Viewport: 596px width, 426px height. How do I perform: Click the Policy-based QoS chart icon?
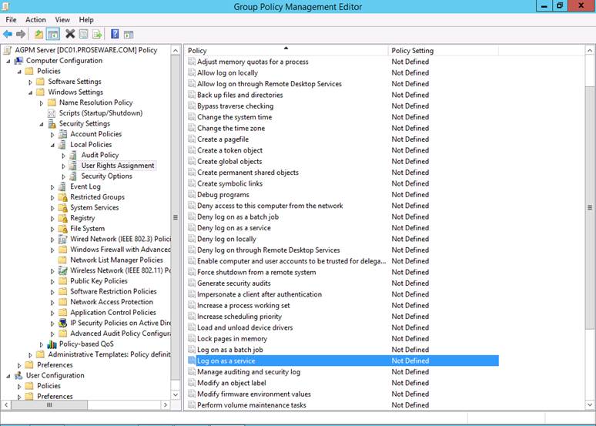coord(52,344)
